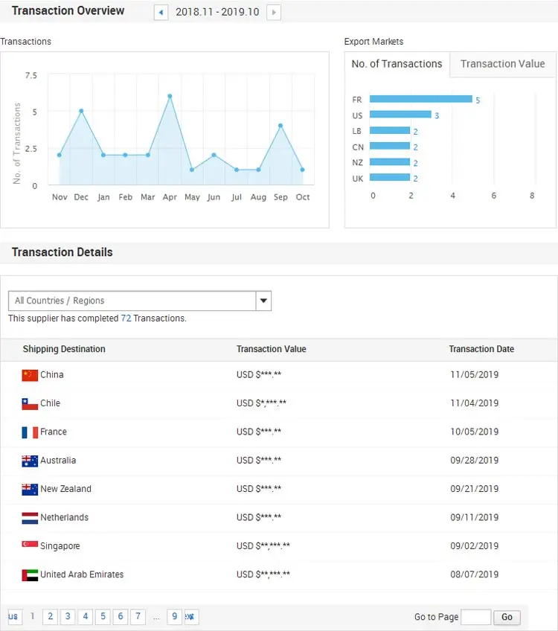This screenshot has width=558, height=631.
Task: Click the April peak data point on chart
Action: tap(170, 97)
